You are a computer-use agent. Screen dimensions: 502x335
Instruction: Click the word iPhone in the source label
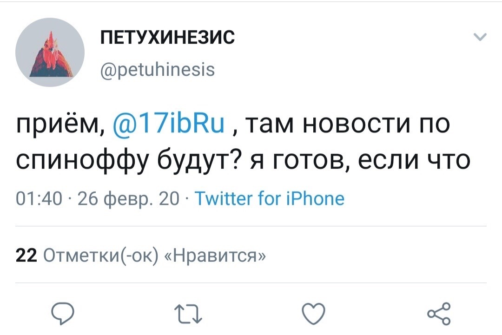tap(321, 199)
